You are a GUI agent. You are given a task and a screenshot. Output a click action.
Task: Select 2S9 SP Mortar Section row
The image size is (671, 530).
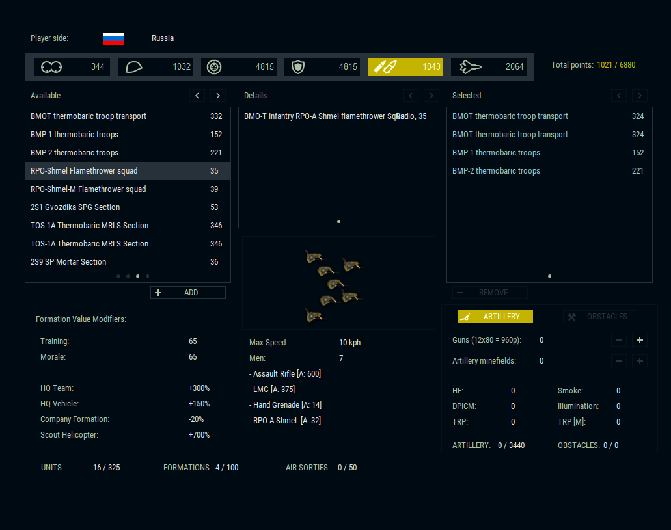[x=128, y=262]
